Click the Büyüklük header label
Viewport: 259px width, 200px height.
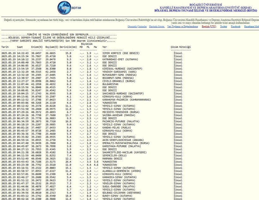(87, 44)
